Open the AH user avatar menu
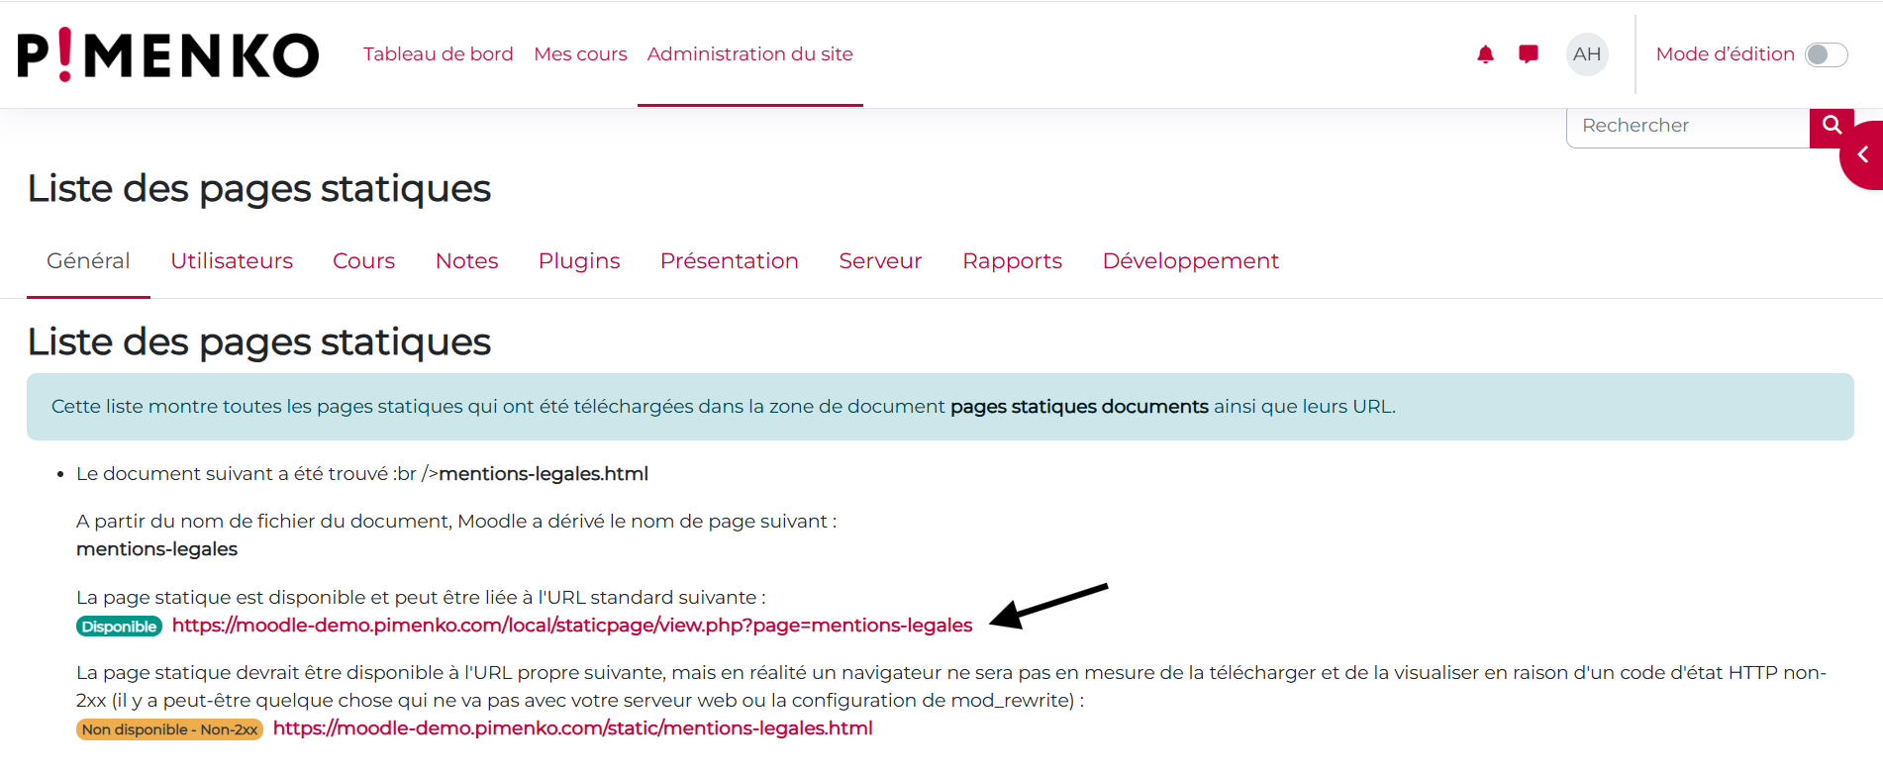This screenshot has width=1883, height=775. pos(1587,54)
